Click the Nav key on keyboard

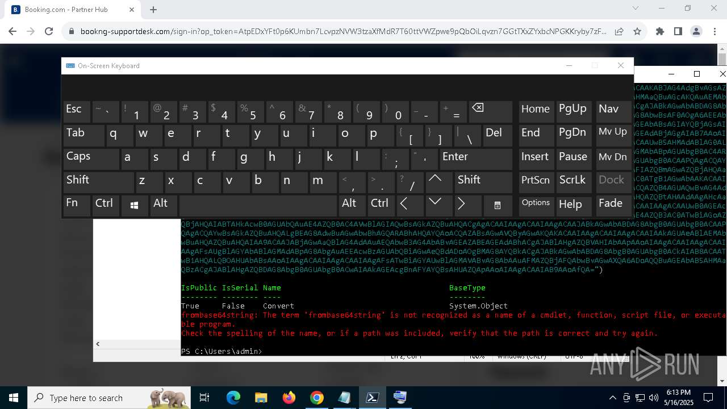point(613,112)
